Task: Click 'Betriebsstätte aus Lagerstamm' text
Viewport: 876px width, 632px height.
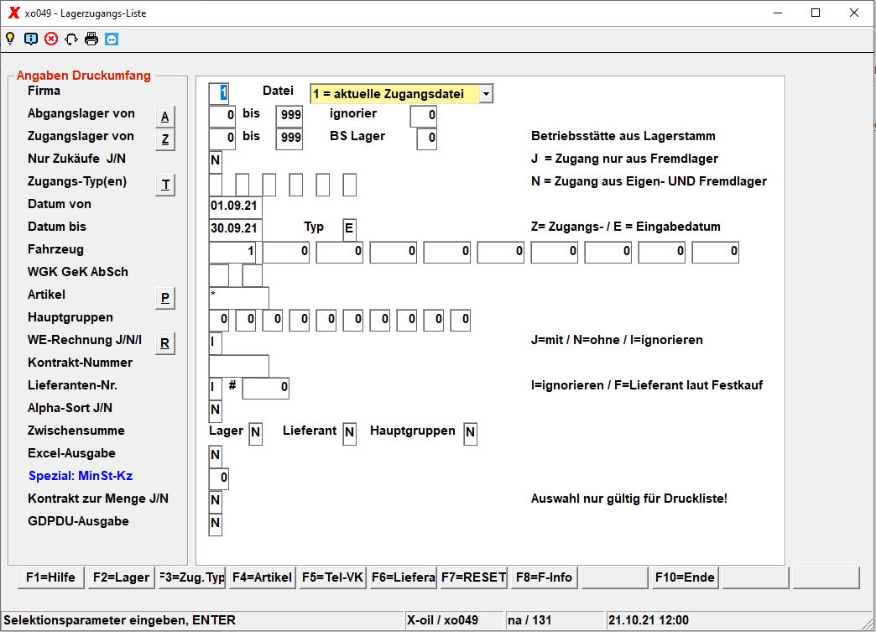Action: tap(623, 136)
